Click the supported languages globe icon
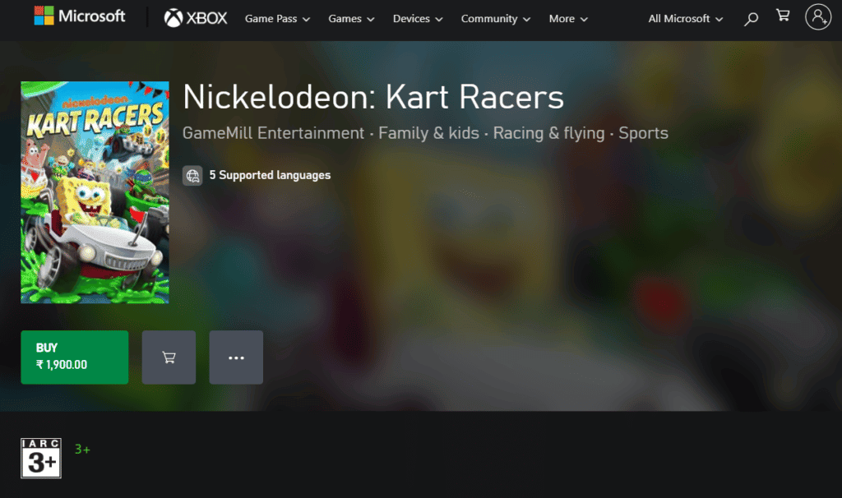 coord(192,176)
